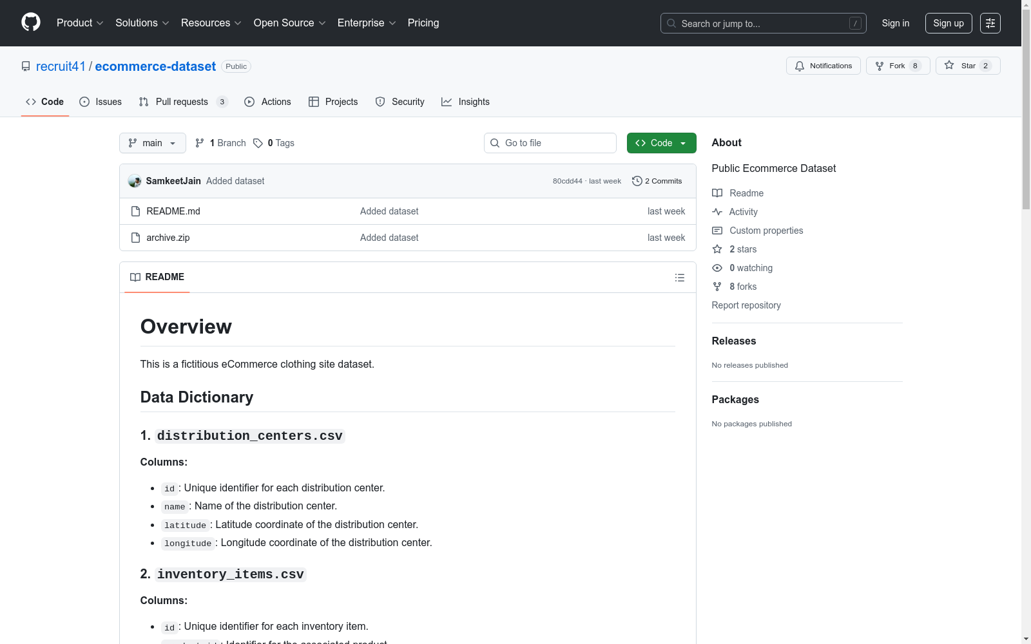This screenshot has height=644, width=1031.
Task: Open the GitHub home logo
Action: pyautogui.click(x=31, y=23)
